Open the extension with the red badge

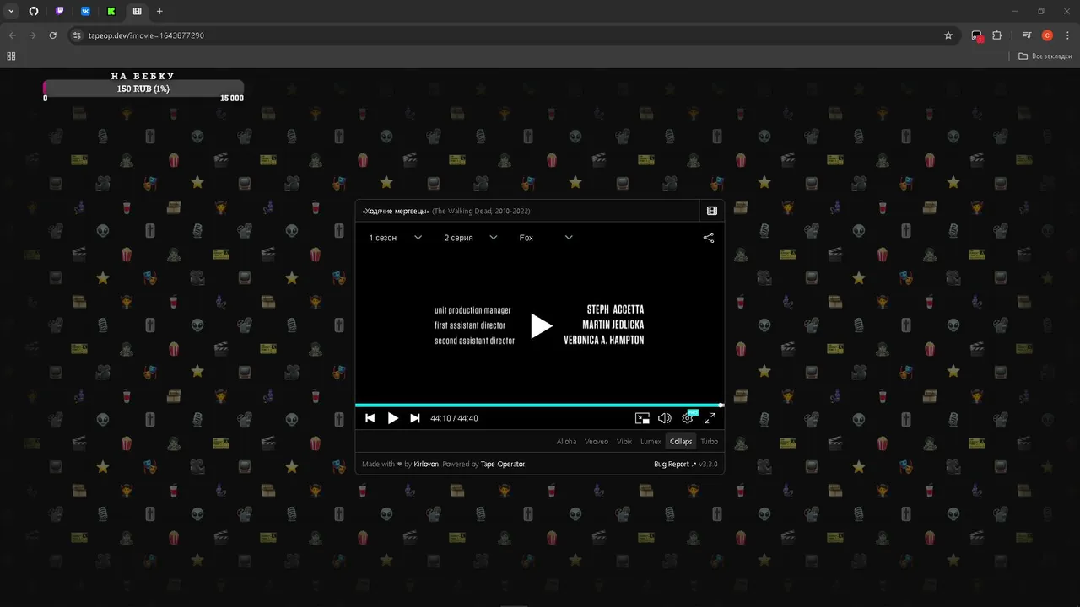[977, 35]
